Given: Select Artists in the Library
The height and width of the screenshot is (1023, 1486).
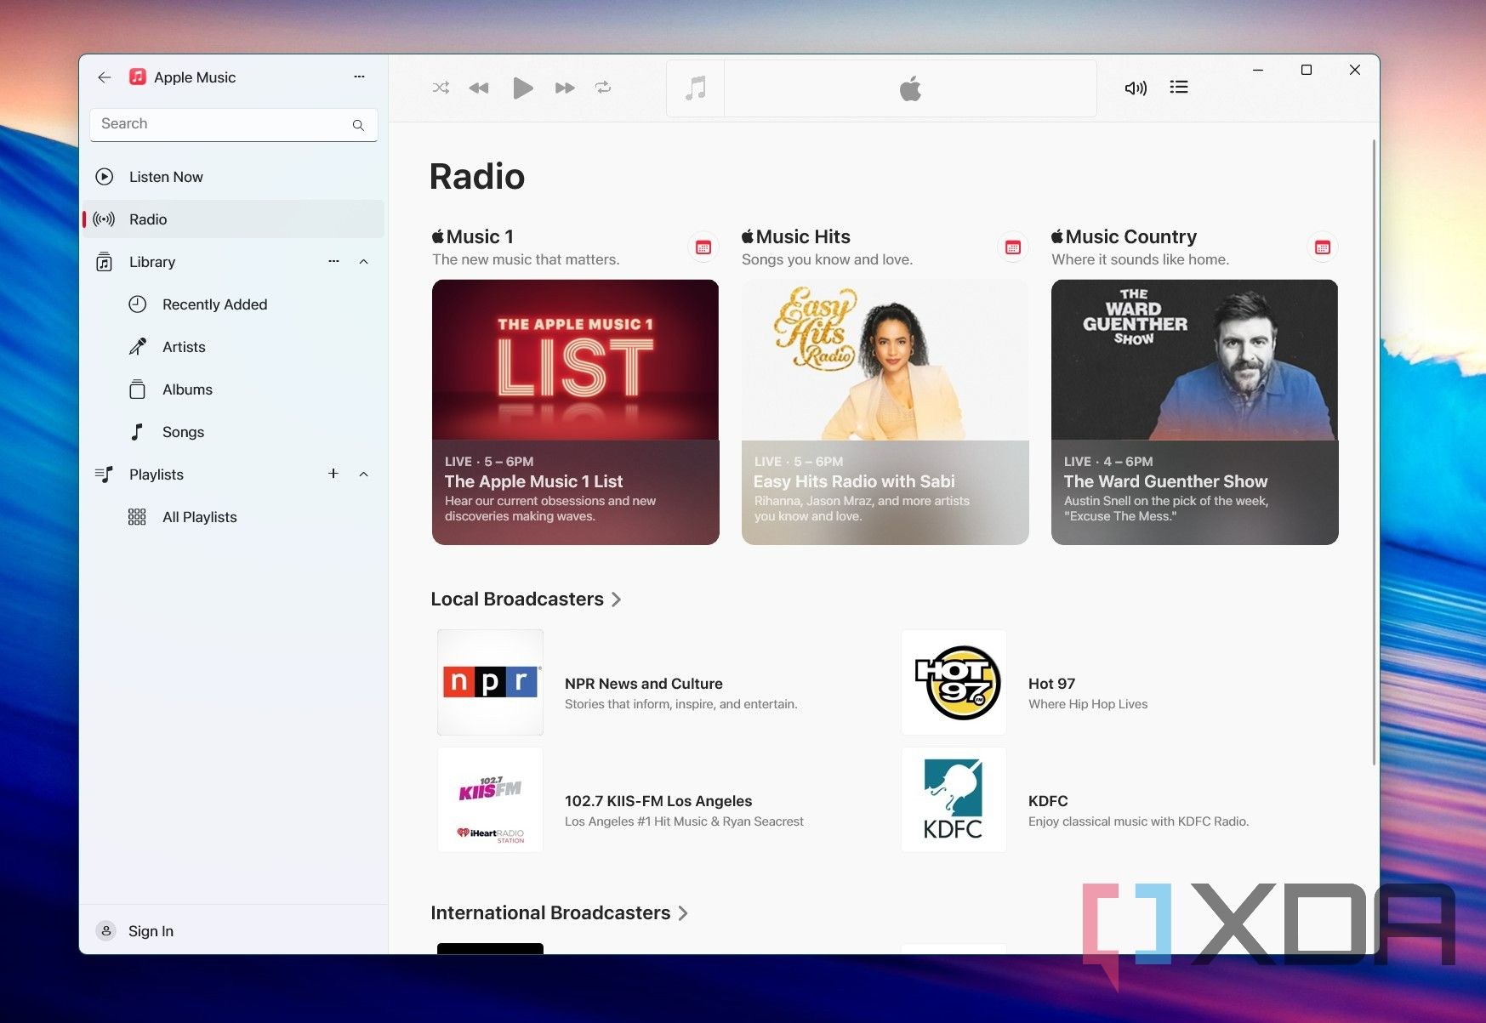Looking at the screenshot, I should (x=183, y=346).
